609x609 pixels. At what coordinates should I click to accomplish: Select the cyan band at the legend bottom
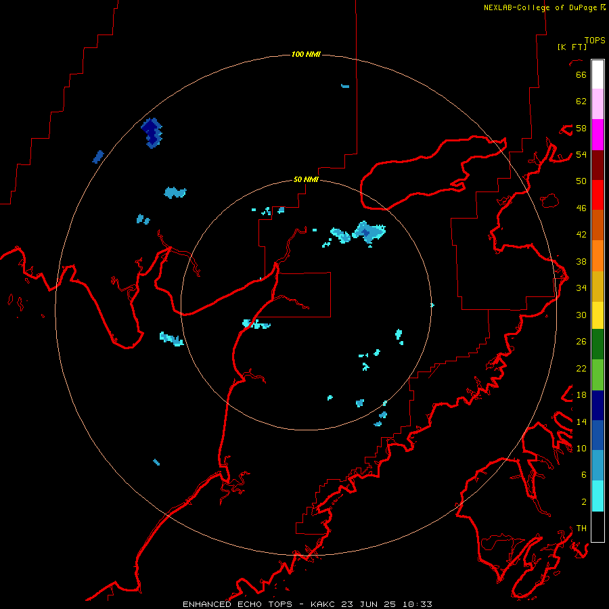[597, 497]
